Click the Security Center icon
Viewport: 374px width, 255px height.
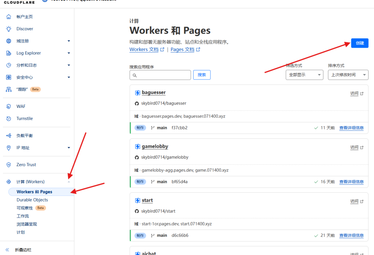9,77
